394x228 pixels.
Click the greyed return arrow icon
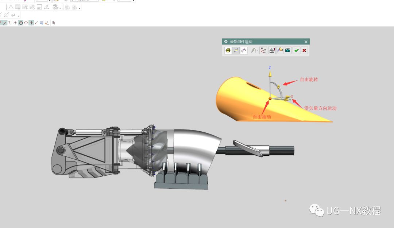coord(13,15)
